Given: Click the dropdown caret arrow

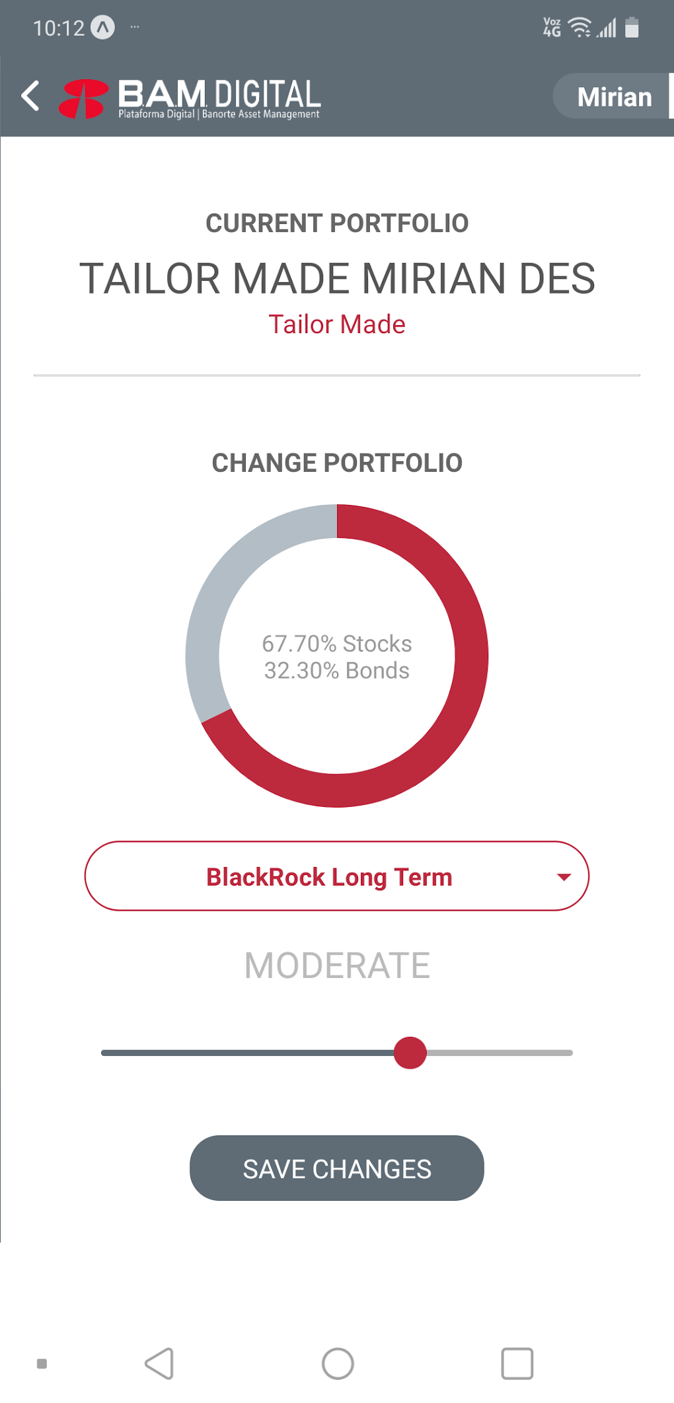Looking at the screenshot, I should tap(563, 877).
